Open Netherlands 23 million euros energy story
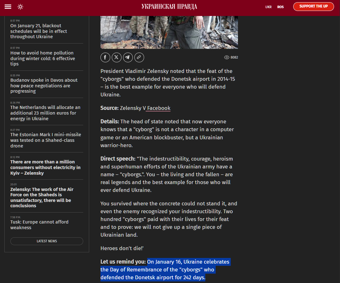 point(45,113)
